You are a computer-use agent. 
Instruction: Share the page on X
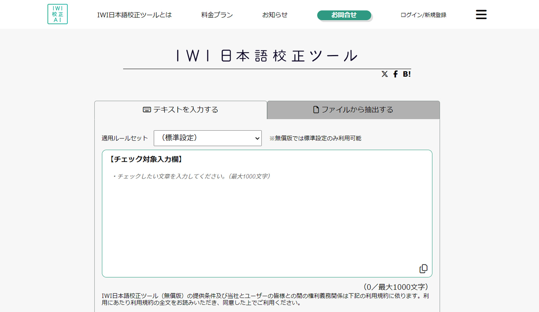point(384,74)
